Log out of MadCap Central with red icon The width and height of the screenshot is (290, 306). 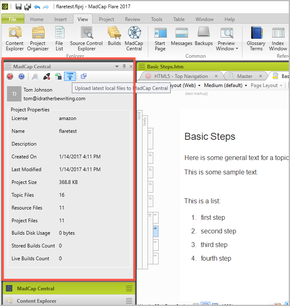(x=10, y=76)
